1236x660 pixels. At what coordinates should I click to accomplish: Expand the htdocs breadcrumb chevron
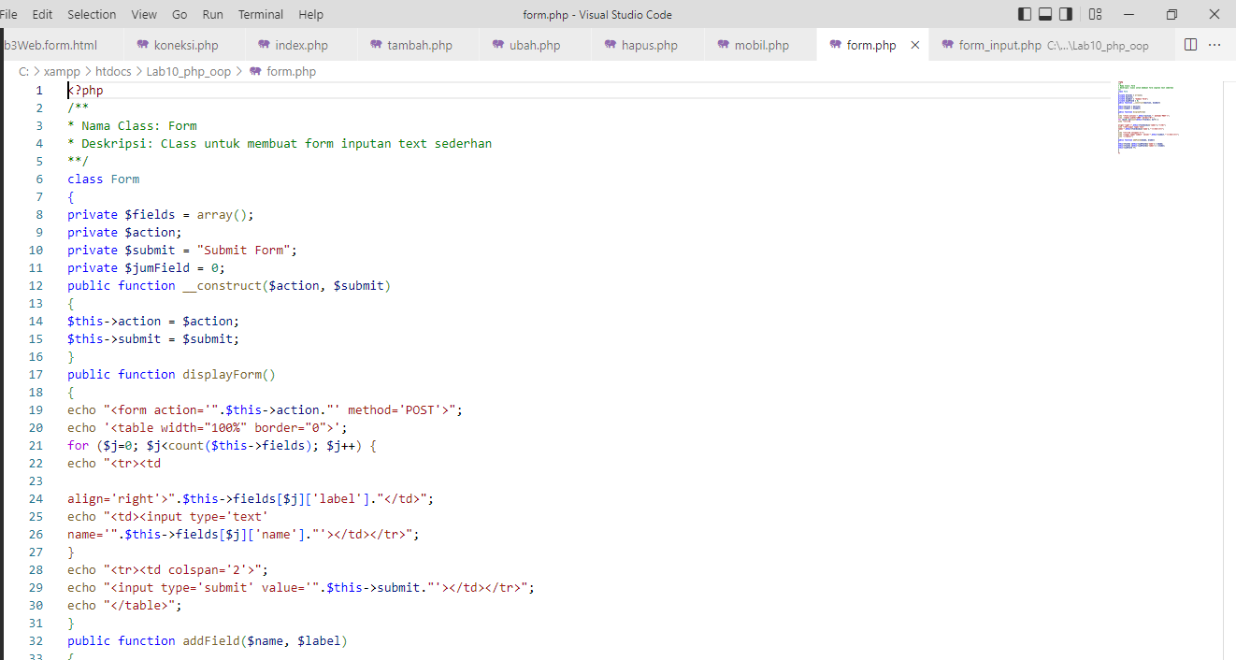[x=139, y=71]
